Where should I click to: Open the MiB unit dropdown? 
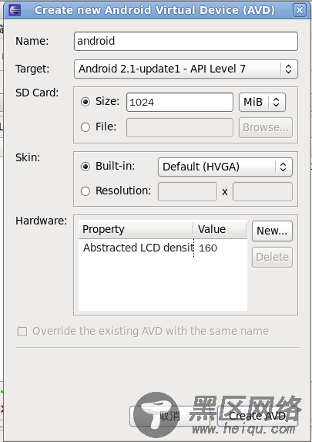point(262,102)
